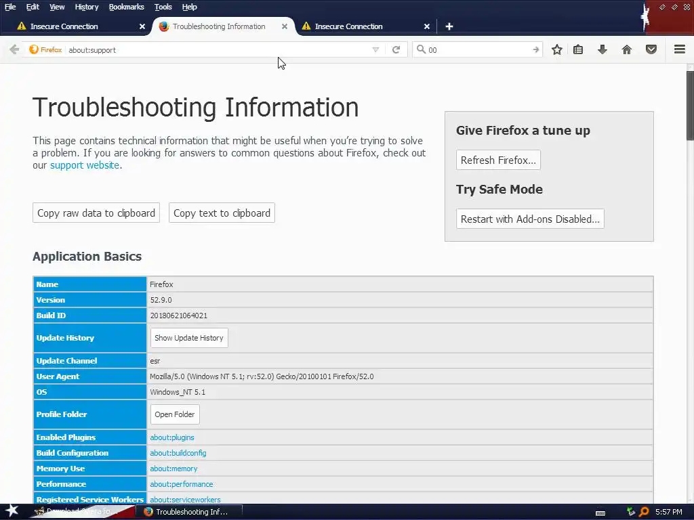The width and height of the screenshot is (694, 520).
Task: Click the search box containing 00
Action: pos(478,49)
